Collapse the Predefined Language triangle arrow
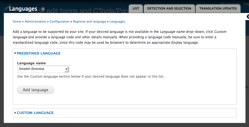Screen dimensions: 249x127 pos(15,53)
